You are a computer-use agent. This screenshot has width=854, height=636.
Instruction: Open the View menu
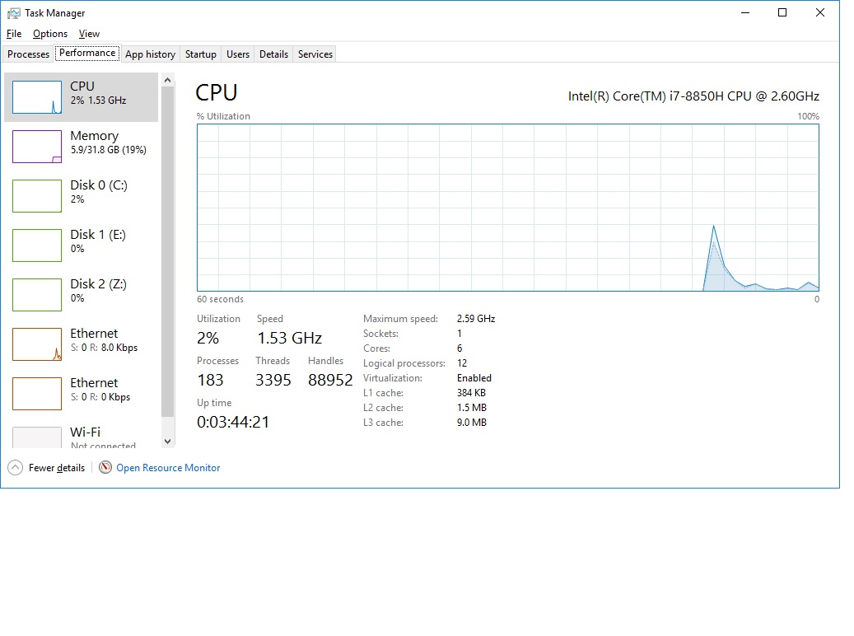(89, 34)
